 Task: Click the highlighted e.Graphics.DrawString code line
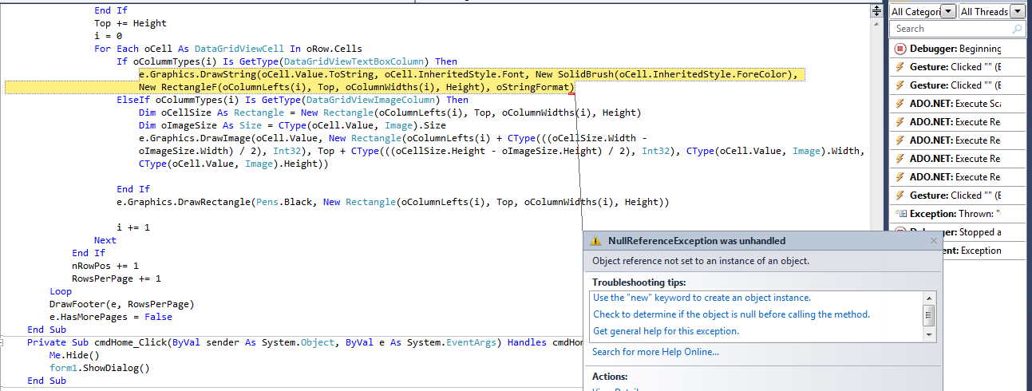pos(467,74)
